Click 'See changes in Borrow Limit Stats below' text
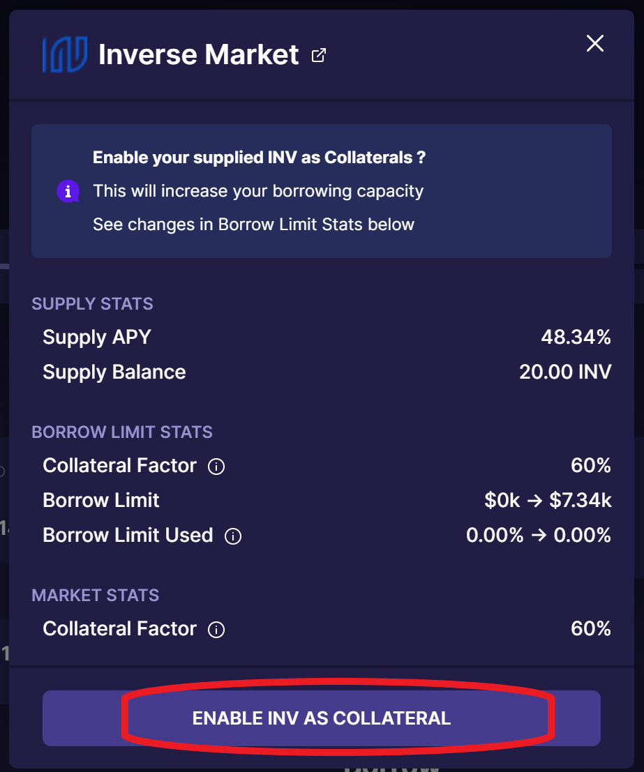 [254, 225]
